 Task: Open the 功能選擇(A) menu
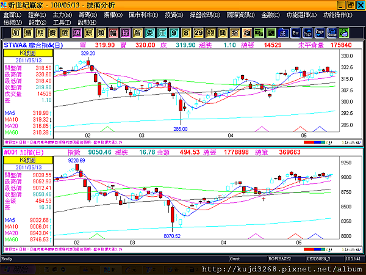(x=301, y=15)
